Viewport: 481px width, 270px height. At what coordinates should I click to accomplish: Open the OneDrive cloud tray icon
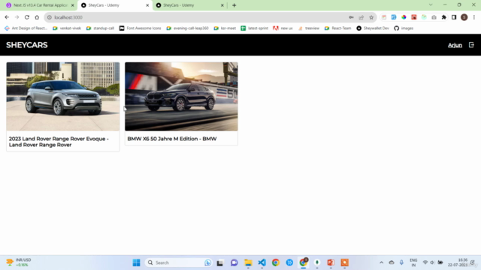392,262
